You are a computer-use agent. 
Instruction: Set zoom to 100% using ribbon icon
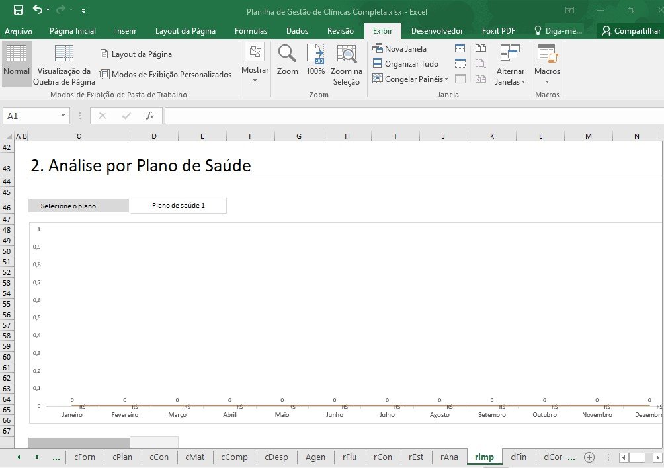click(x=315, y=59)
